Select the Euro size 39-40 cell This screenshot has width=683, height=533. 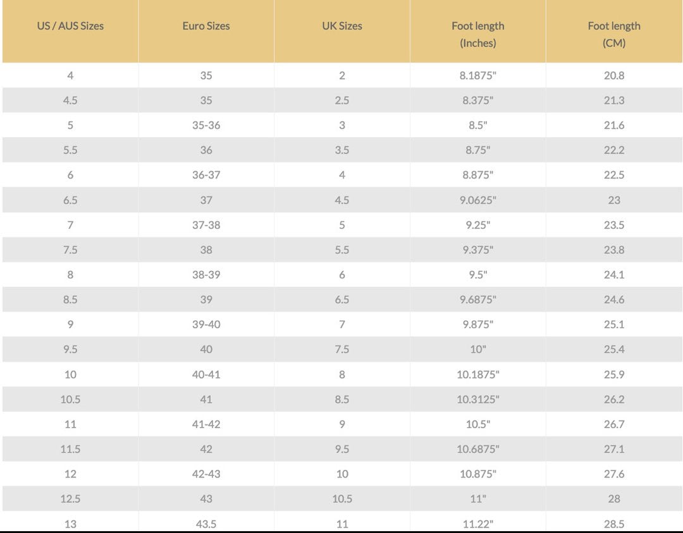coord(206,325)
